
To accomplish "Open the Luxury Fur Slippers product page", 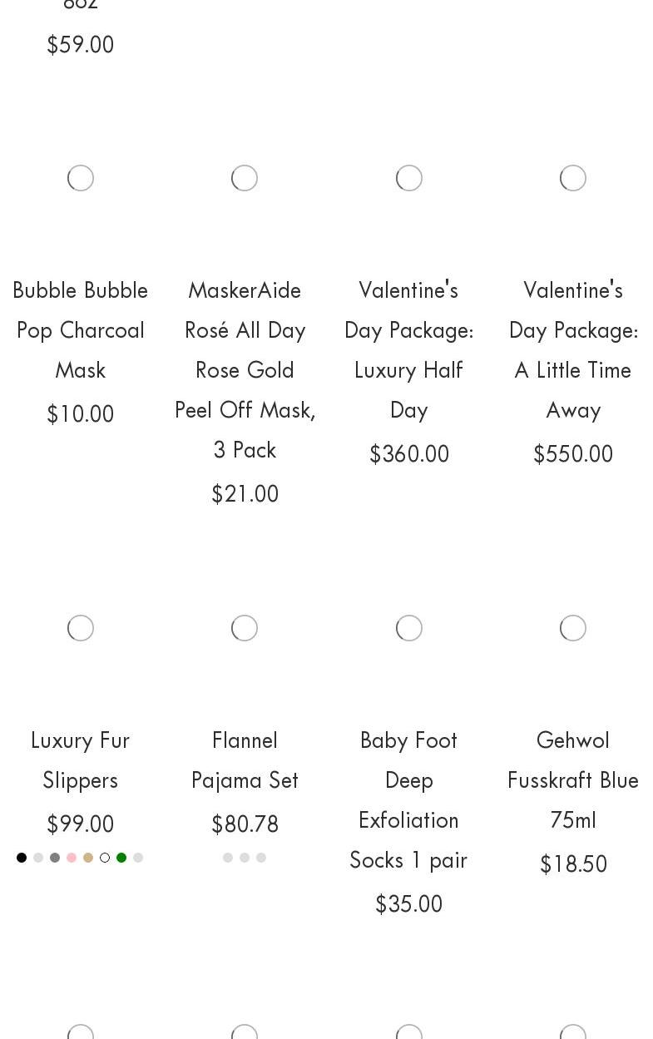I will 81,760.
